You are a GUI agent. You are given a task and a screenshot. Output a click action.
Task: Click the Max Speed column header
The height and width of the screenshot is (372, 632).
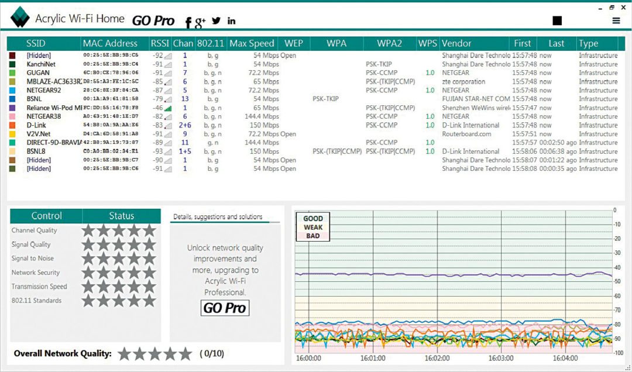point(252,43)
